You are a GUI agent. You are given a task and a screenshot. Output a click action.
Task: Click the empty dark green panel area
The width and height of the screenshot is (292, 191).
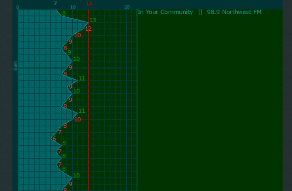209,103
